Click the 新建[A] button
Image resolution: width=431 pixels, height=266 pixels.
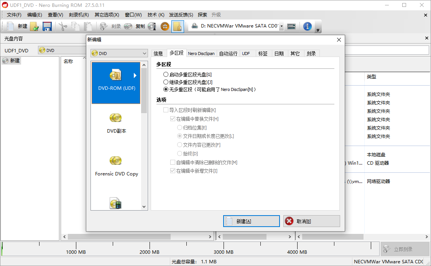click(251, 221)
